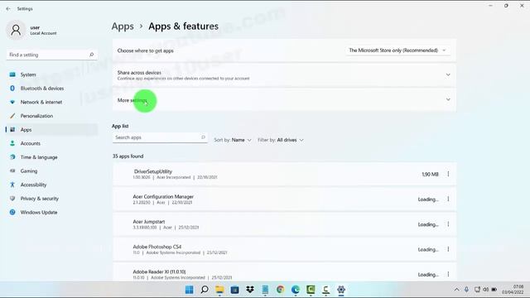Open options menu for Adobe Photoshop CS4
Viewport: 530px width, 298px height.
click(x=448, y=249)
